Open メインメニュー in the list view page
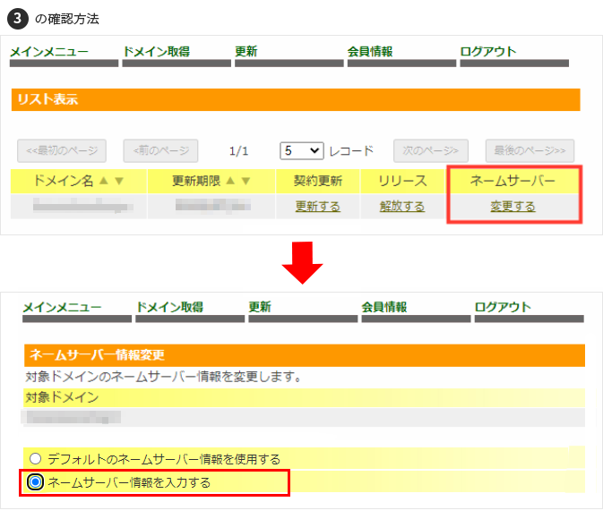 [49, 52]
